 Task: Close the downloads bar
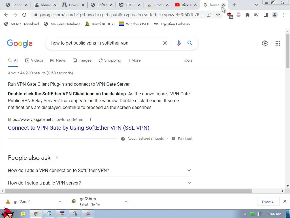click(x=285, y=201)
